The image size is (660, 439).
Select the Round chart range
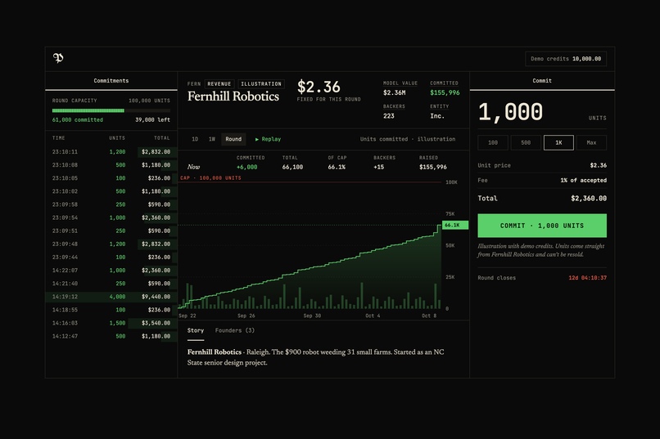click(233, 139)
